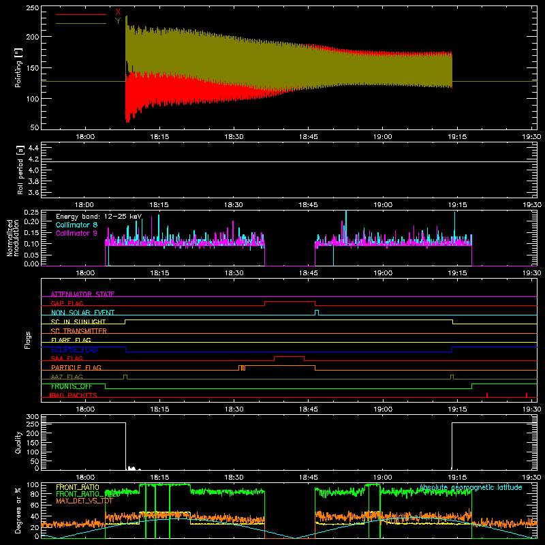Click the olive Y legend line sample
The height and width of the screenshot is (545, 545).
click(80, 24)
